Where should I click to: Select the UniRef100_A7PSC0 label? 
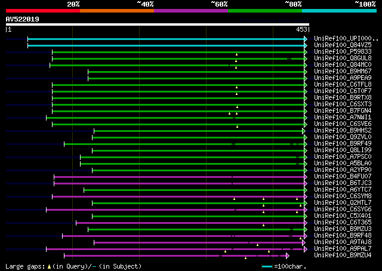pyautogui.click(x=343, y=157)
